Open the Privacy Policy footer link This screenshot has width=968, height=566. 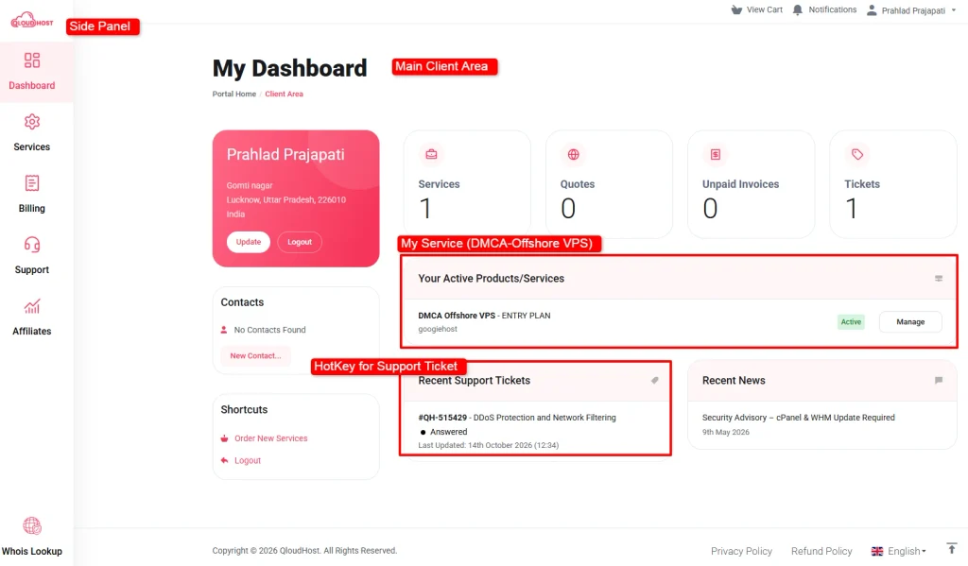[x=741, y=551]
